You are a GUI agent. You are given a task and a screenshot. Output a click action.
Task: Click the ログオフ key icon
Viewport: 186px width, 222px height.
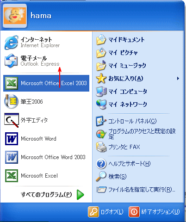click(x=93, y=212)
